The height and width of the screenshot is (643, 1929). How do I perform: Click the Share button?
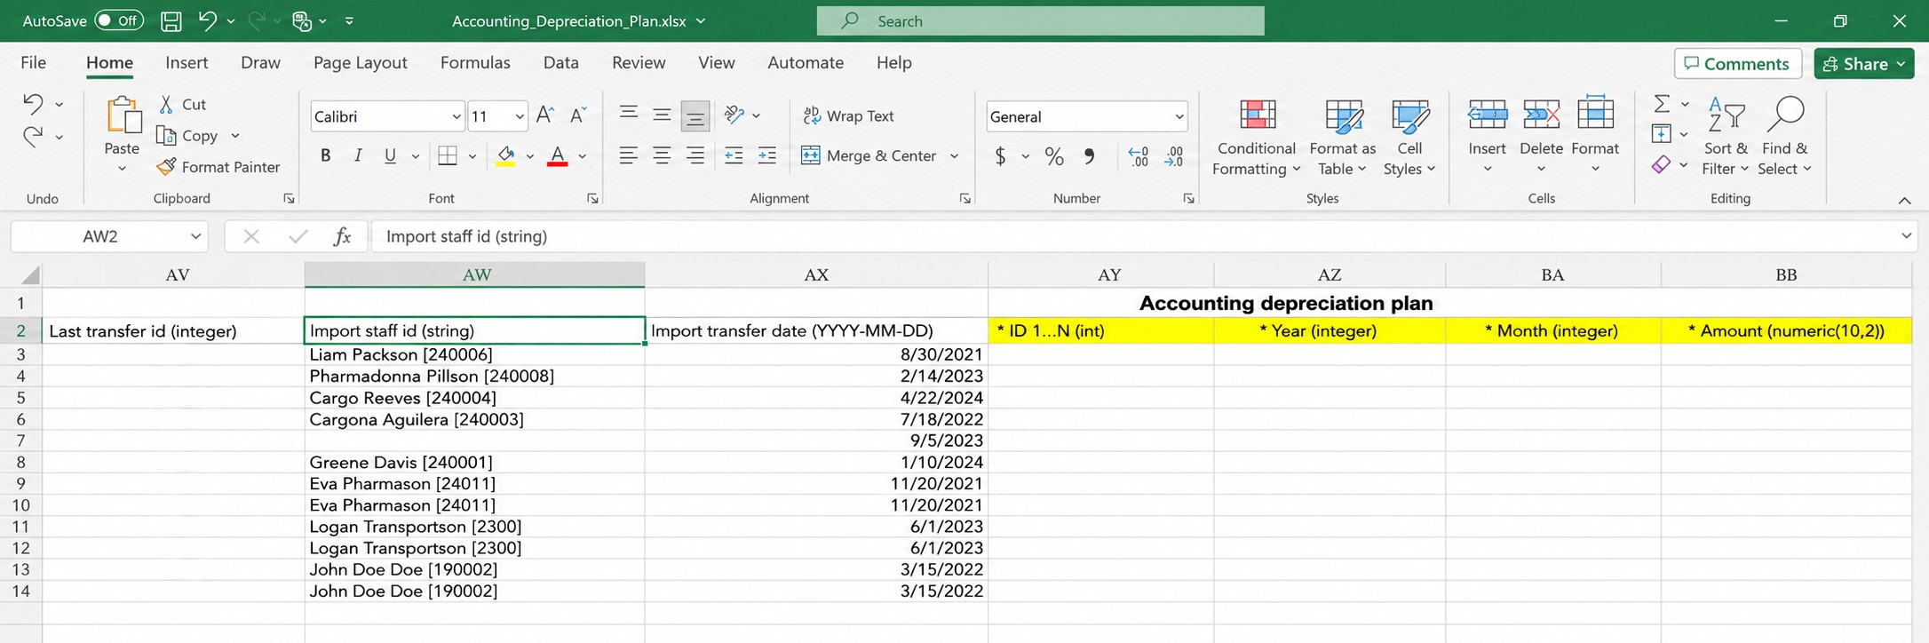pos(1863,63)
